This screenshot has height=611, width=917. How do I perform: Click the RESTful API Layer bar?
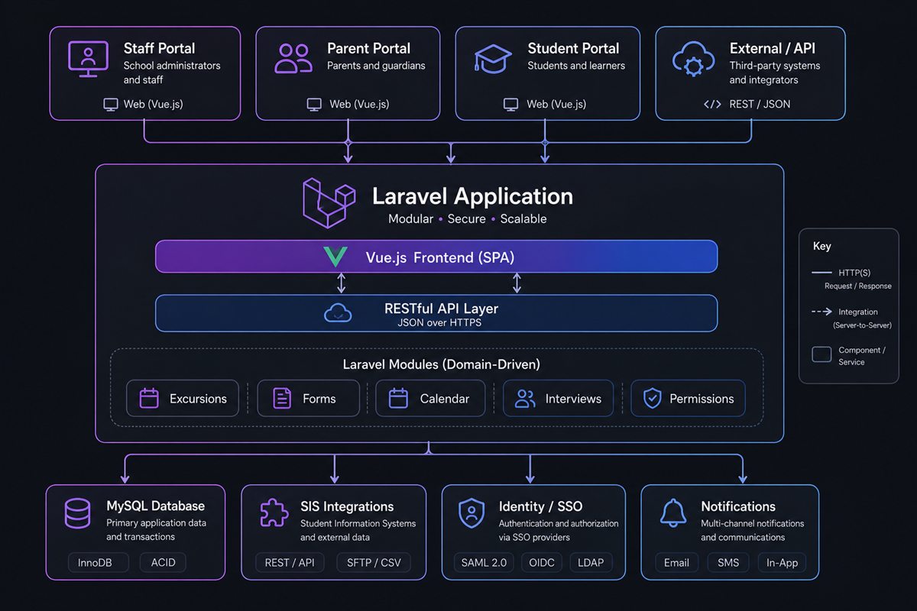pos(436,313)
